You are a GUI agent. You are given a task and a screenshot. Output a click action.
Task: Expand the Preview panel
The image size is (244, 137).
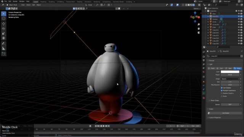(212, 61)
